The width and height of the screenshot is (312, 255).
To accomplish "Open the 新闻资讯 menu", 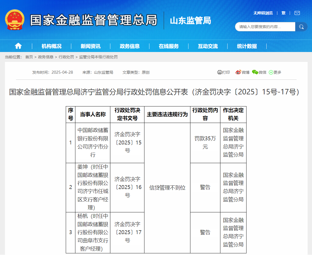I will click(x=91, y=46).
